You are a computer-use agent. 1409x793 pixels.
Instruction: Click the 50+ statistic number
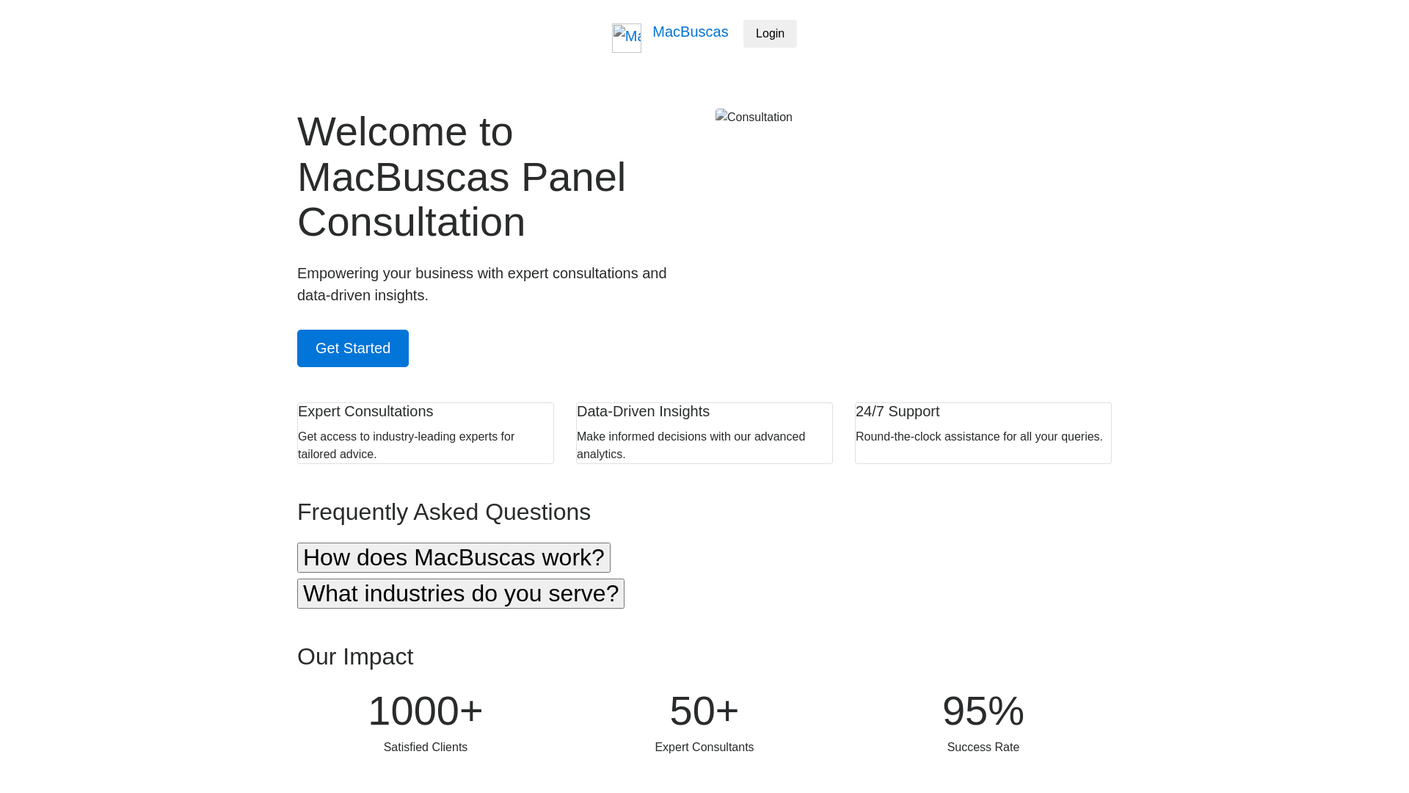[x=704, y=711]
